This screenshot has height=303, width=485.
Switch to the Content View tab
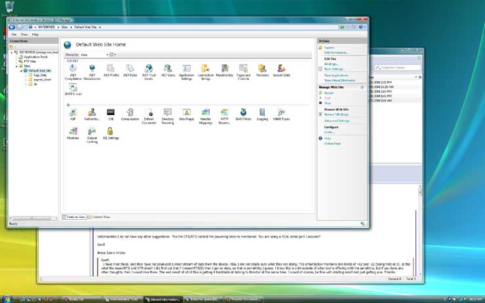point(99,217)
